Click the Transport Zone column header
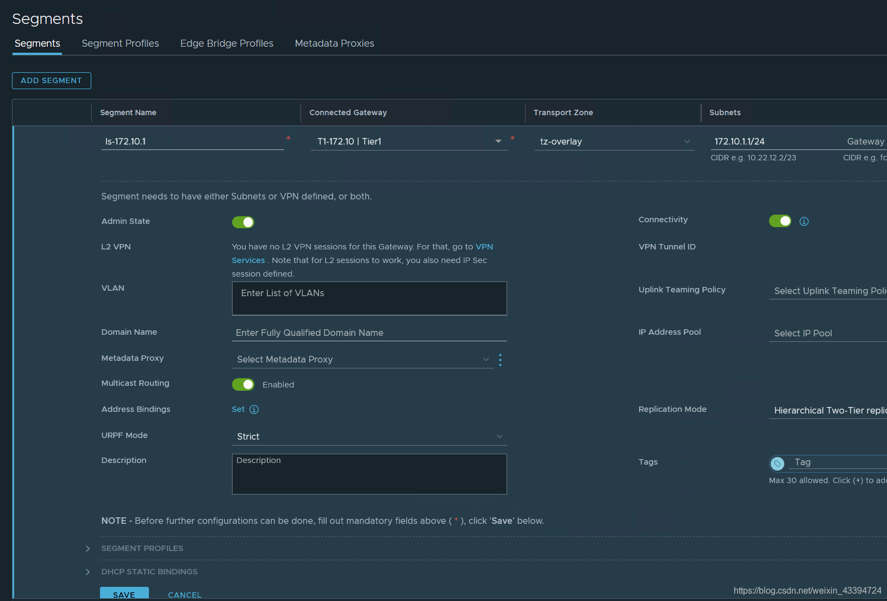887x601 pixels. (x=563, y=112)
